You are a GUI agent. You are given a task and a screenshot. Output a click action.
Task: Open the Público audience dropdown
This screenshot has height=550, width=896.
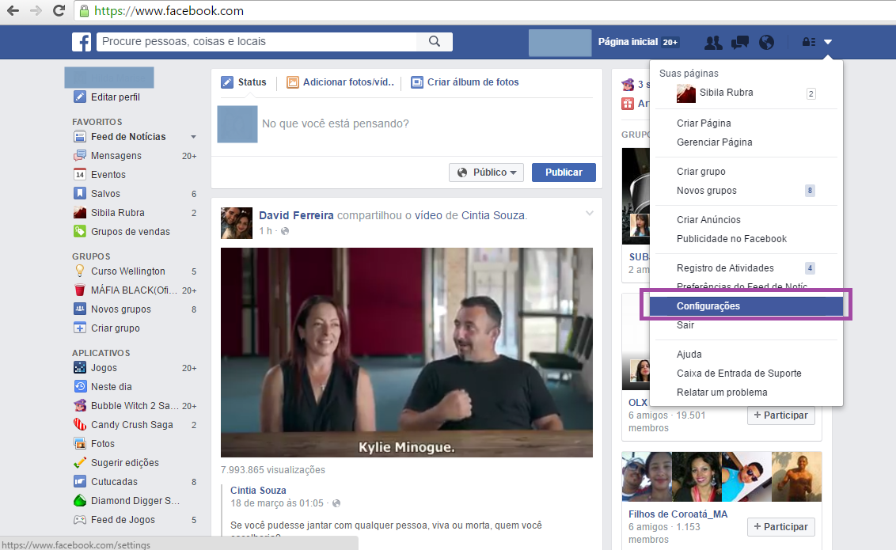(486, 173)
